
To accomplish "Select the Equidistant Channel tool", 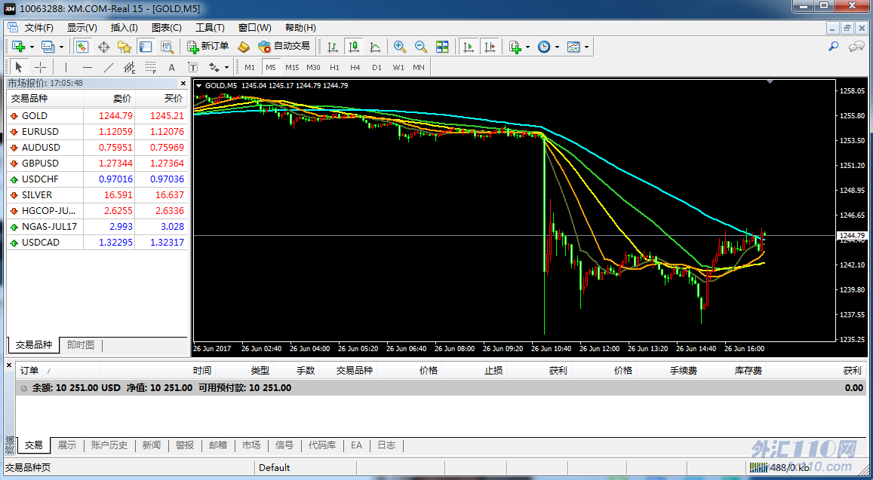I will click(x=130, y=67).
